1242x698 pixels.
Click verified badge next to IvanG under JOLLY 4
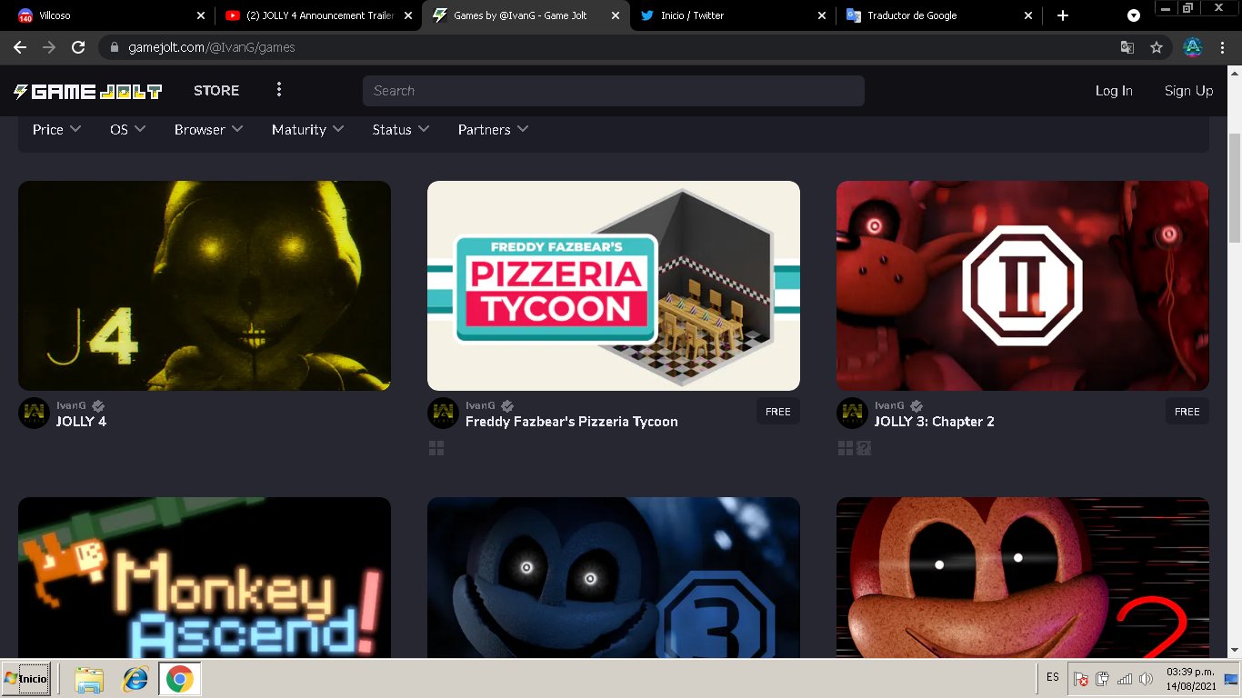[98, 406]
